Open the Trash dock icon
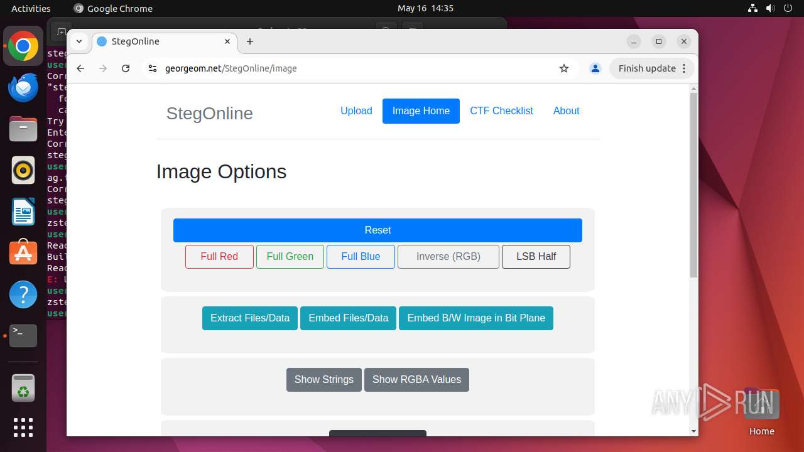The width and height of the screenshot is (804, 452). click(23, 388)
